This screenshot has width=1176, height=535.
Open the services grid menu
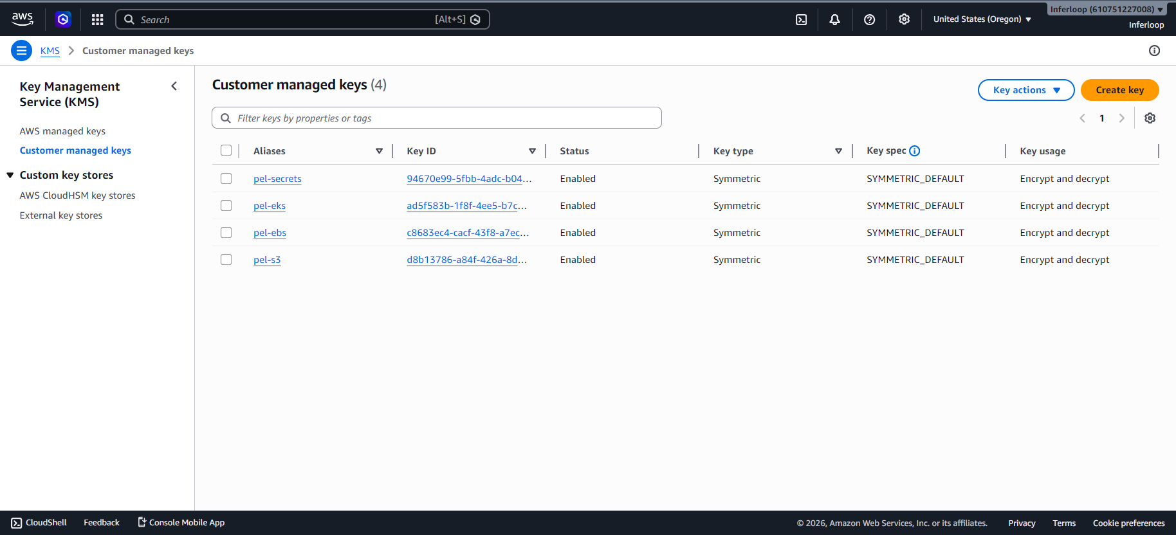click(x=98, y=19)
